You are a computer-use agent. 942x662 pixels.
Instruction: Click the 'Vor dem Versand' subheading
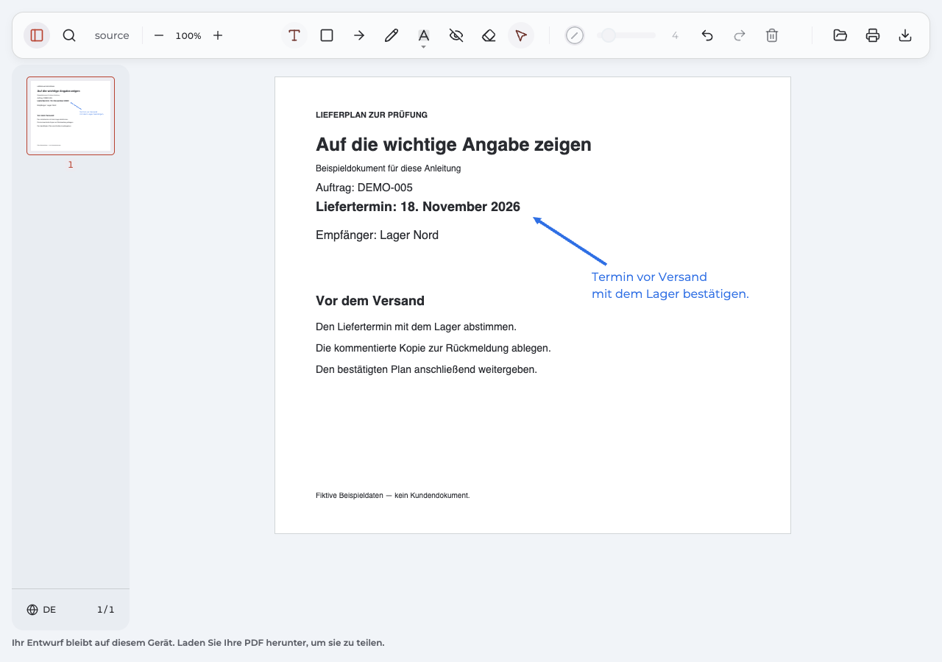tap(370, 301)
